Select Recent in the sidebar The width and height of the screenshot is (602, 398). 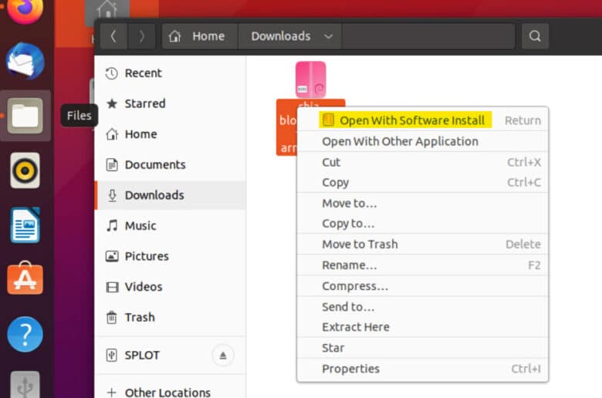tap(170, 73)
